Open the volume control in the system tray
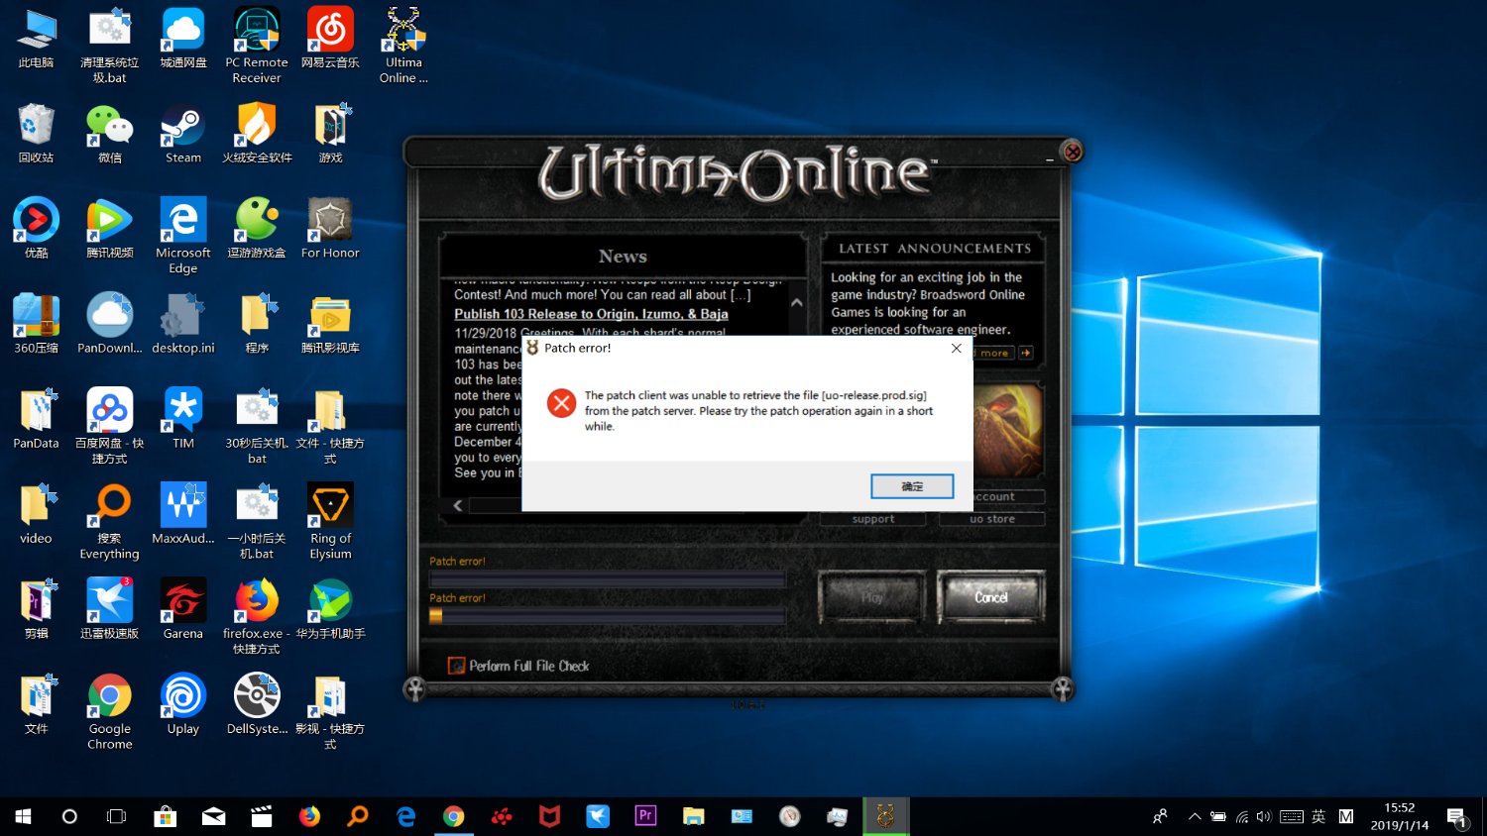The height and width of the screenshot is (836, 1487). 1264,816
